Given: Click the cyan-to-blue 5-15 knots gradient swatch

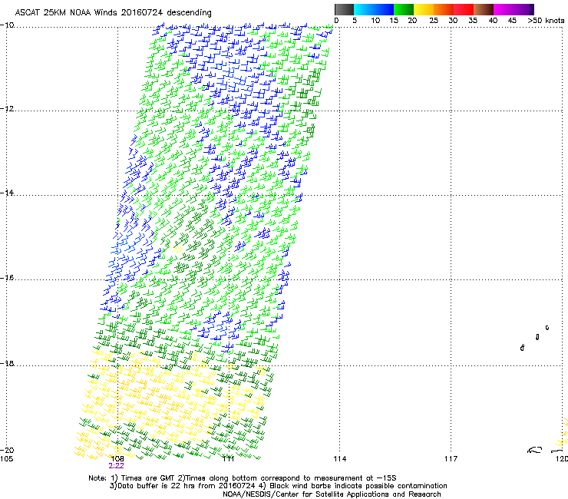Looking at the screenshot, I should tap(374, 9).
